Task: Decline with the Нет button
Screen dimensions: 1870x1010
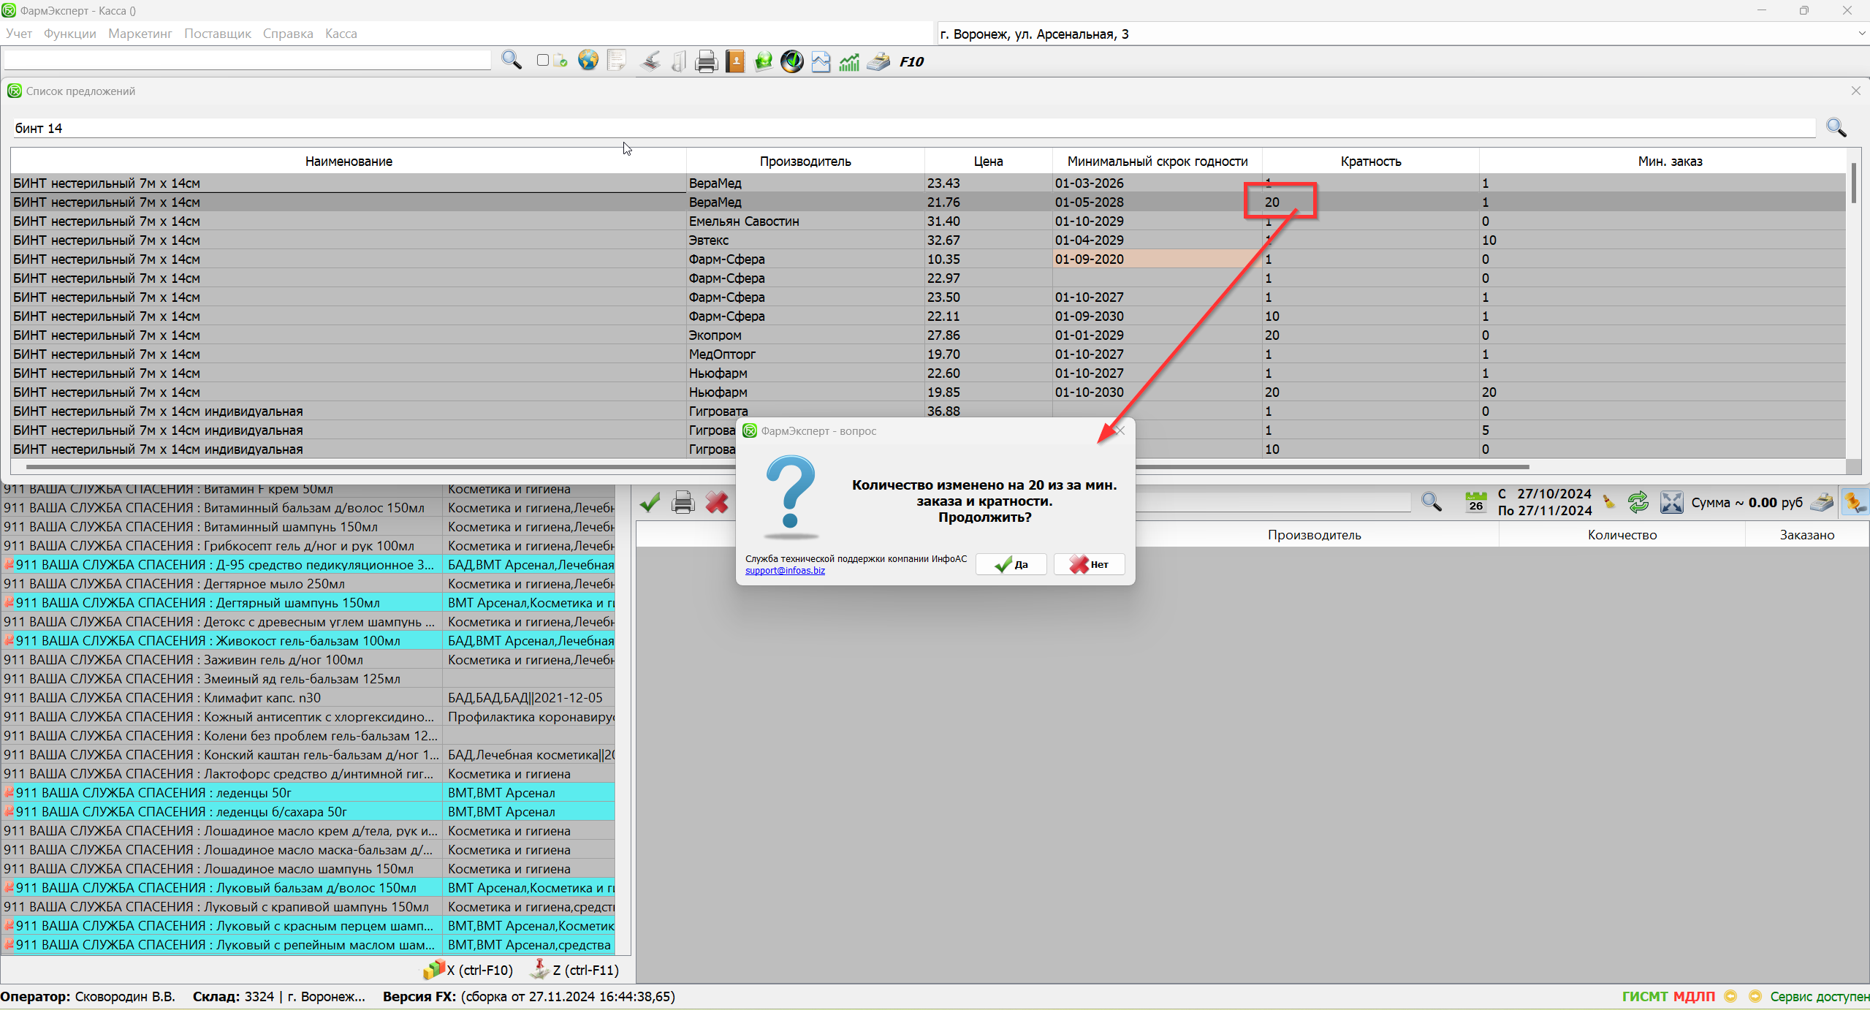Action: point(1089,564)
